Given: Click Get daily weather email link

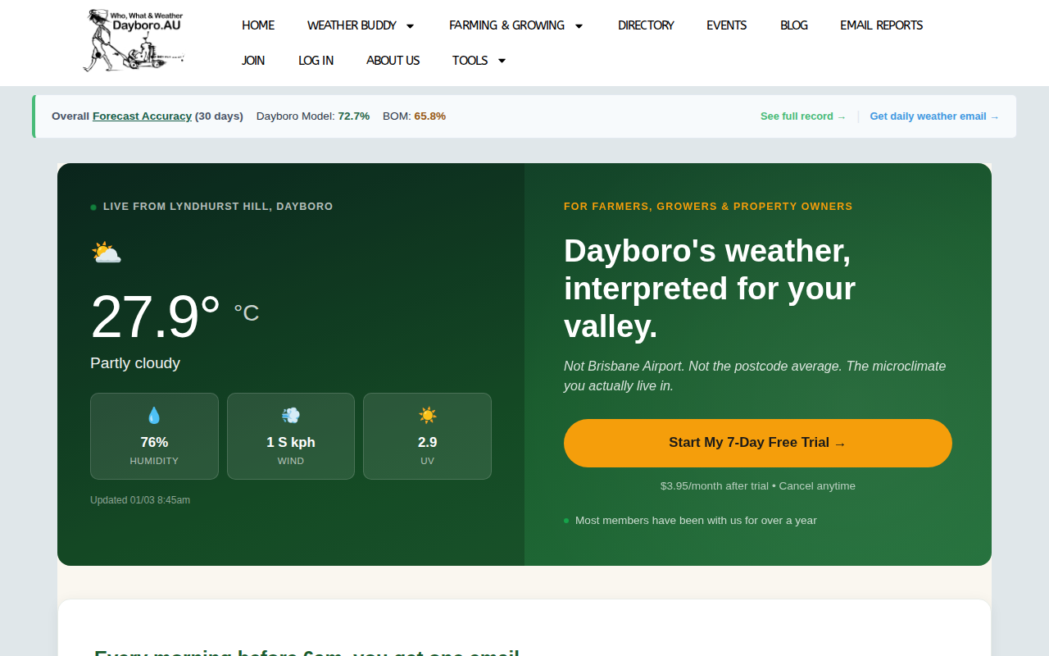Looking at the screenshot, I should 934,116.
